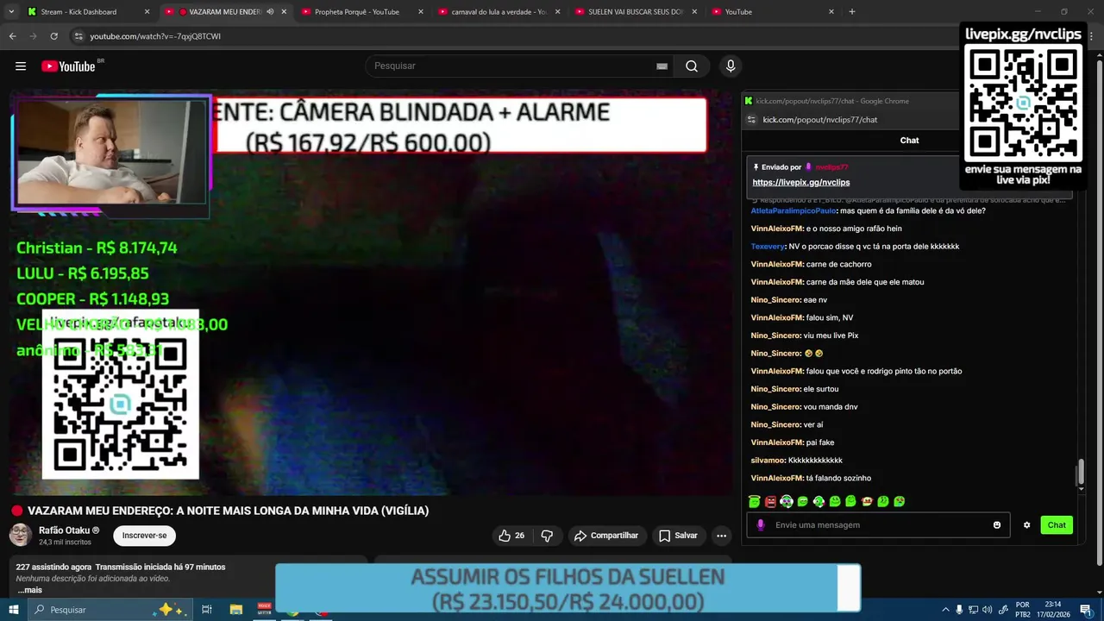The image size is (1104, 621).
Task: Mute the VAZARAM MEU ENDEREÇO tab audio
Action: [270, 12]
